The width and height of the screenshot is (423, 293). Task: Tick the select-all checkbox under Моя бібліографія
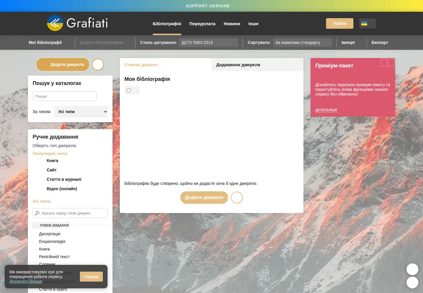[x=129, y=90]
